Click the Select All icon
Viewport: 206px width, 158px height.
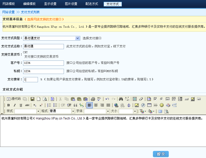pos(135,99)
